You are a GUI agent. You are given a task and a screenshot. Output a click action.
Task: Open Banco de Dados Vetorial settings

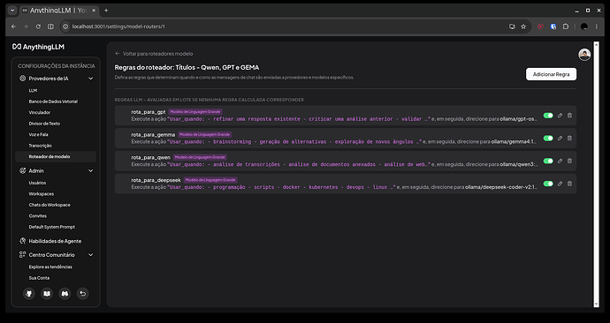click(53, 101)
